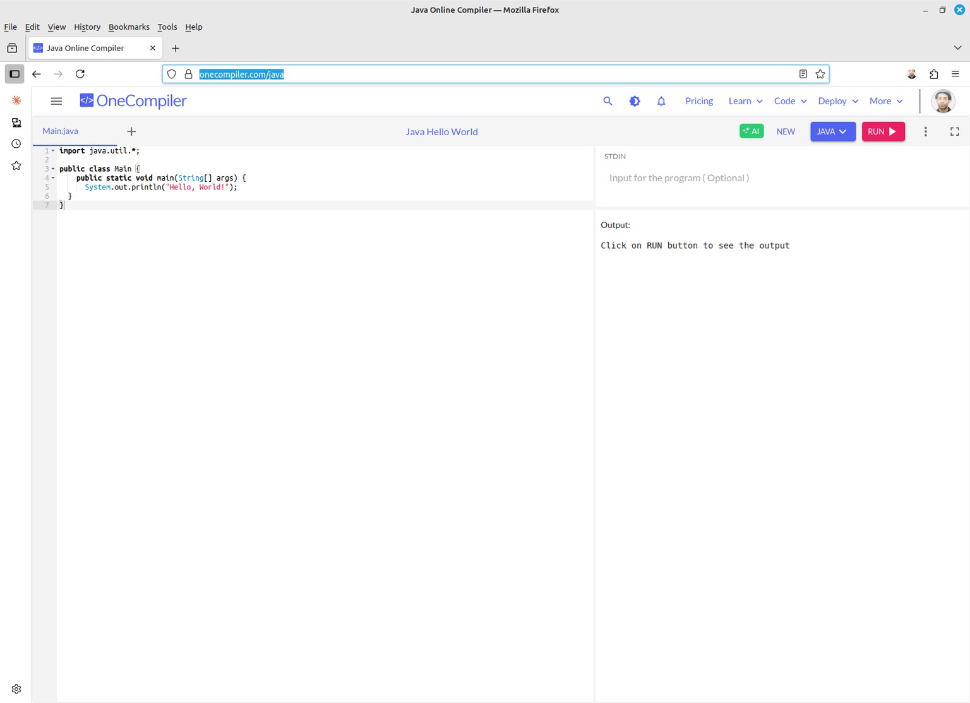Image resolution: width=970 pixels, height=703 pixels.
Task: Collapse code fold arrow on line 1
Action: 53,151
